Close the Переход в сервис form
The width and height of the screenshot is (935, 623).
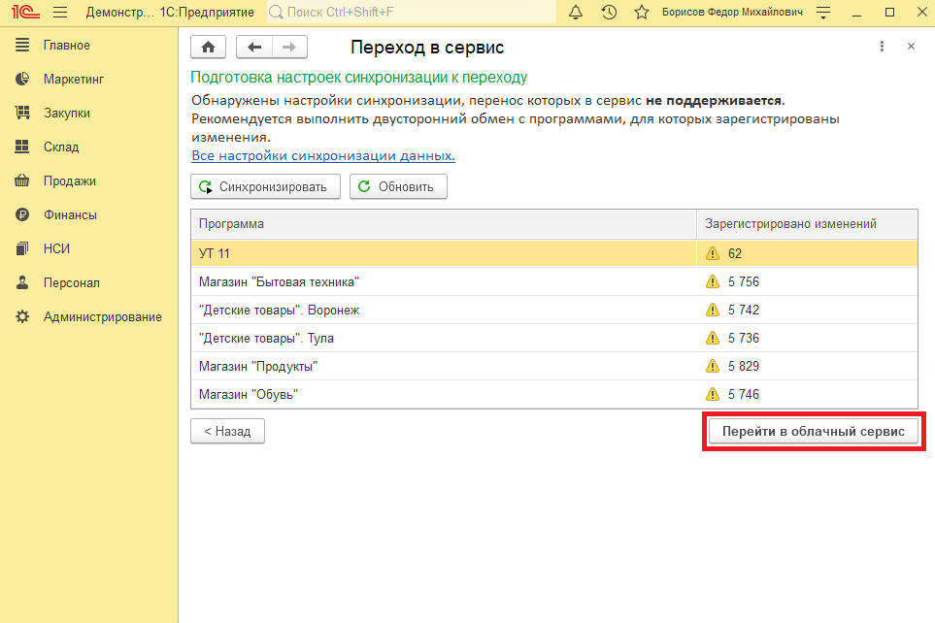click(x=911, y=47)
